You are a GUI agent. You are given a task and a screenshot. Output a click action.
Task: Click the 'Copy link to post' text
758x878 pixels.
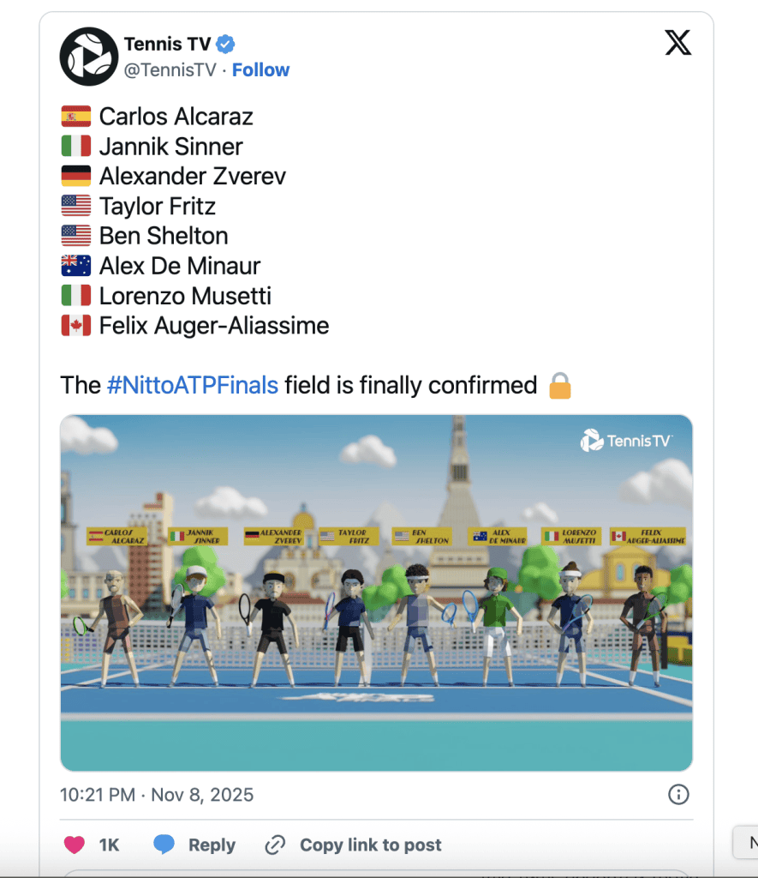coord(370,845)
